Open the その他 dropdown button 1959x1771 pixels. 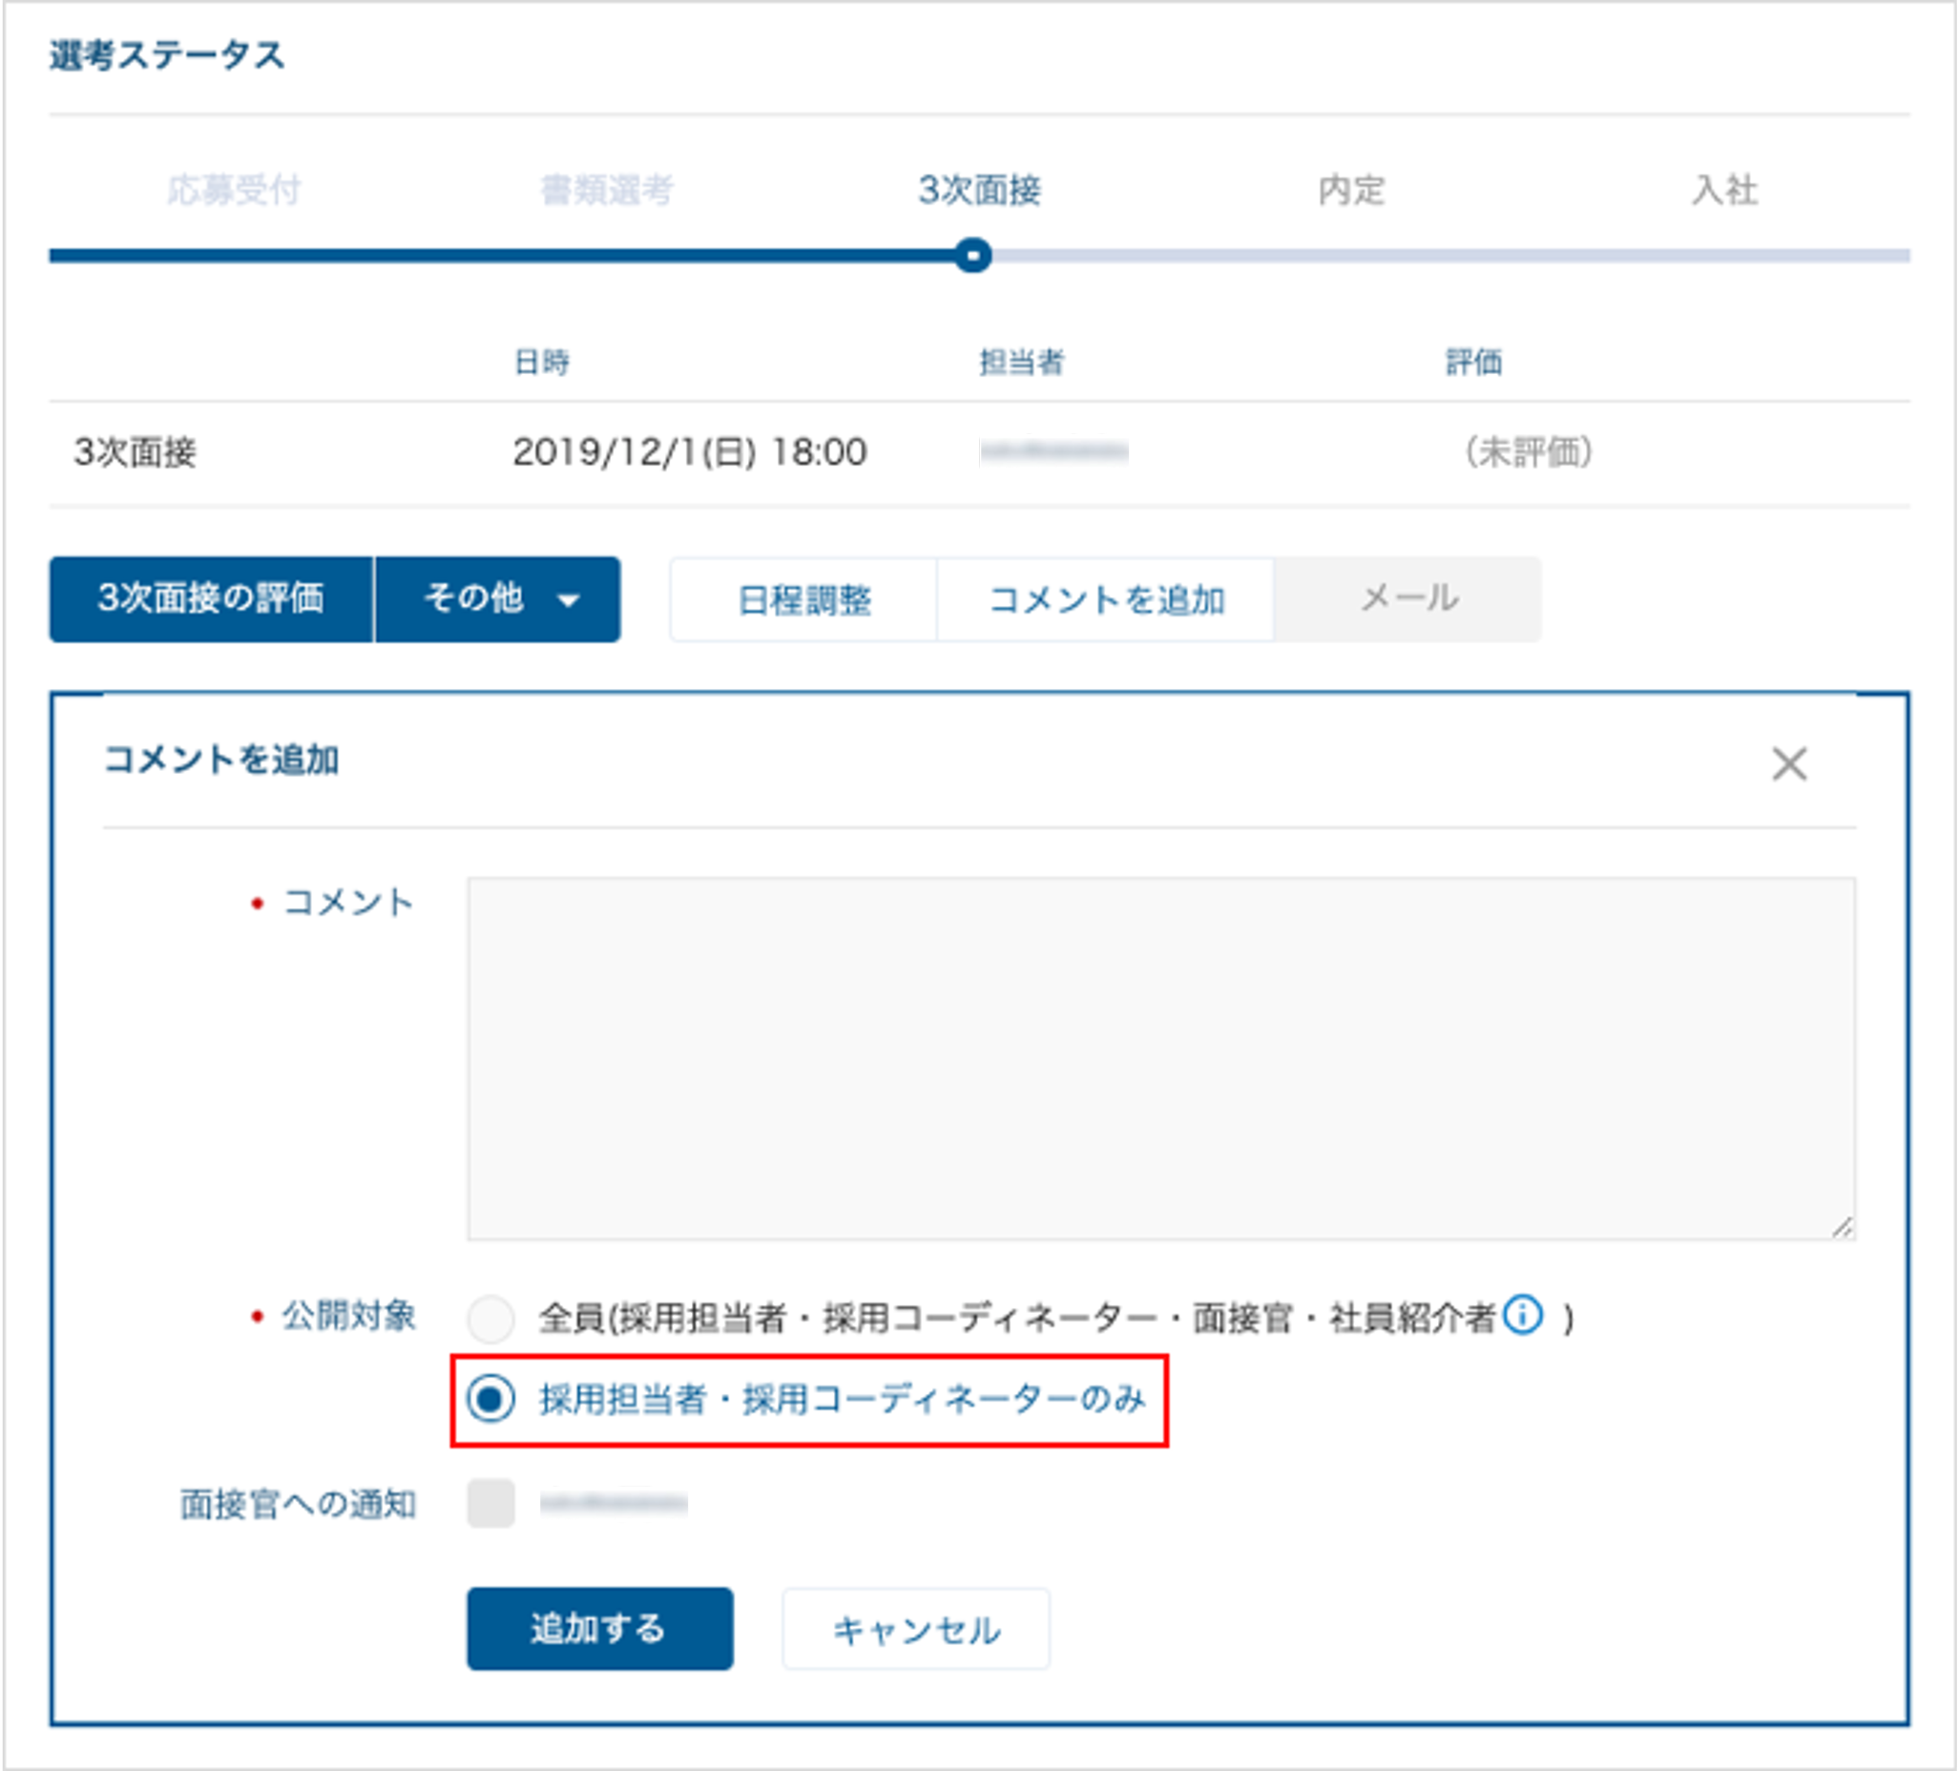(x=497, y=598)
